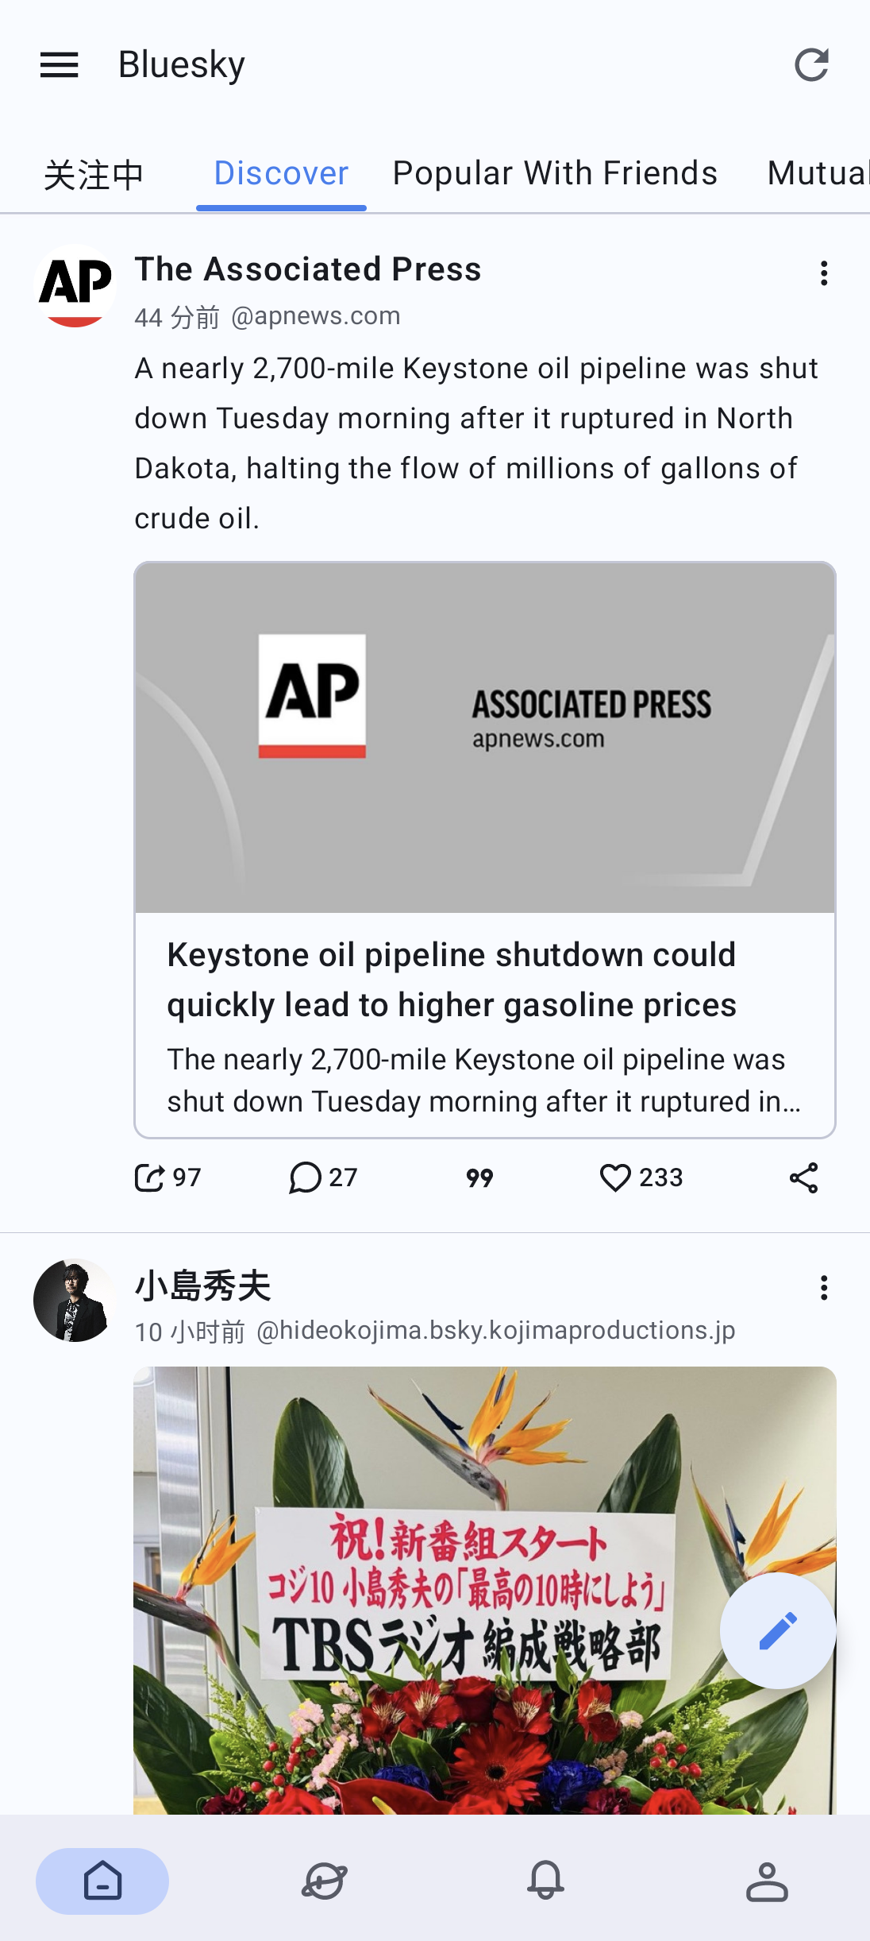Go to the profile tab
Viewport: 870px width, 1941px height.
point(767,1881)
